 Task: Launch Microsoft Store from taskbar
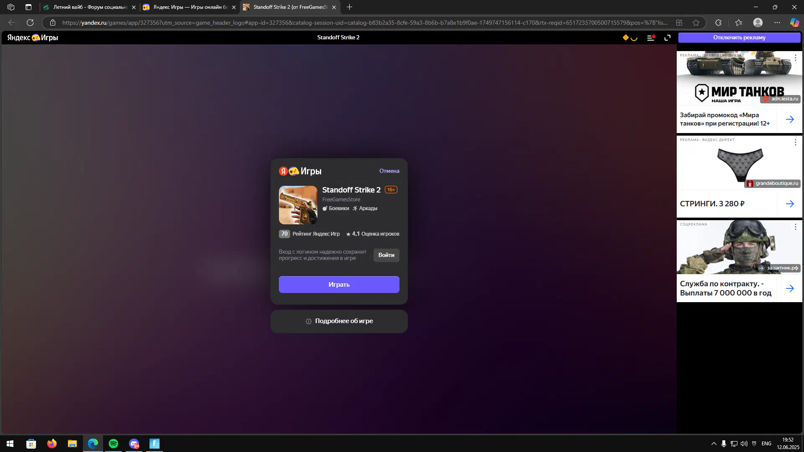pos(31,444)
